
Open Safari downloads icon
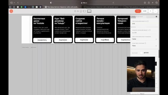click(145, 3)
